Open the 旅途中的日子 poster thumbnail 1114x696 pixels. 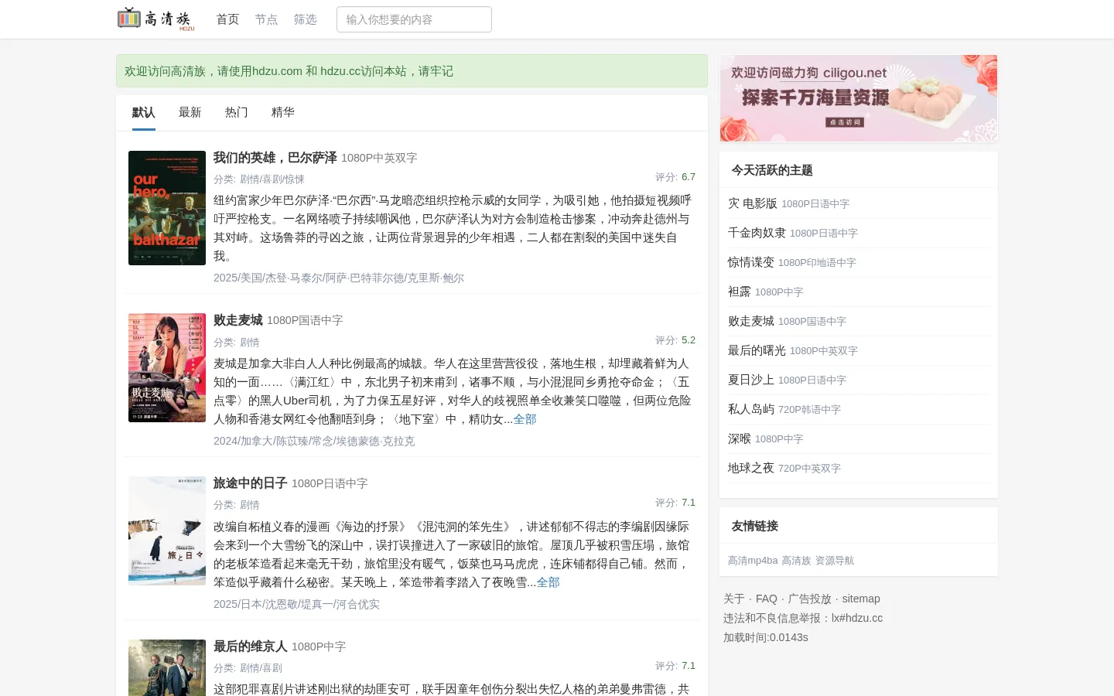pos(167,531)
